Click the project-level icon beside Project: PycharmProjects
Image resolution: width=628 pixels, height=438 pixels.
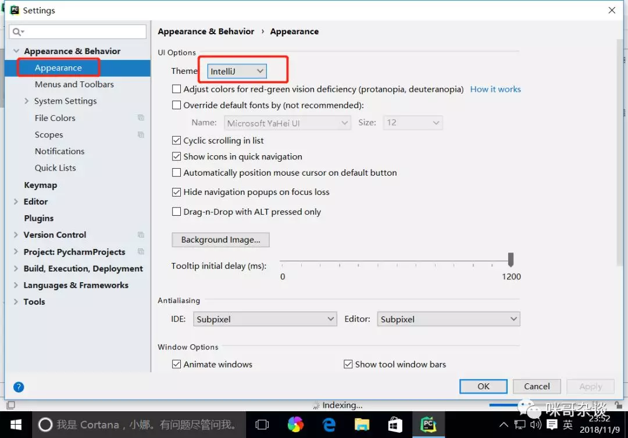coord(141,252)
